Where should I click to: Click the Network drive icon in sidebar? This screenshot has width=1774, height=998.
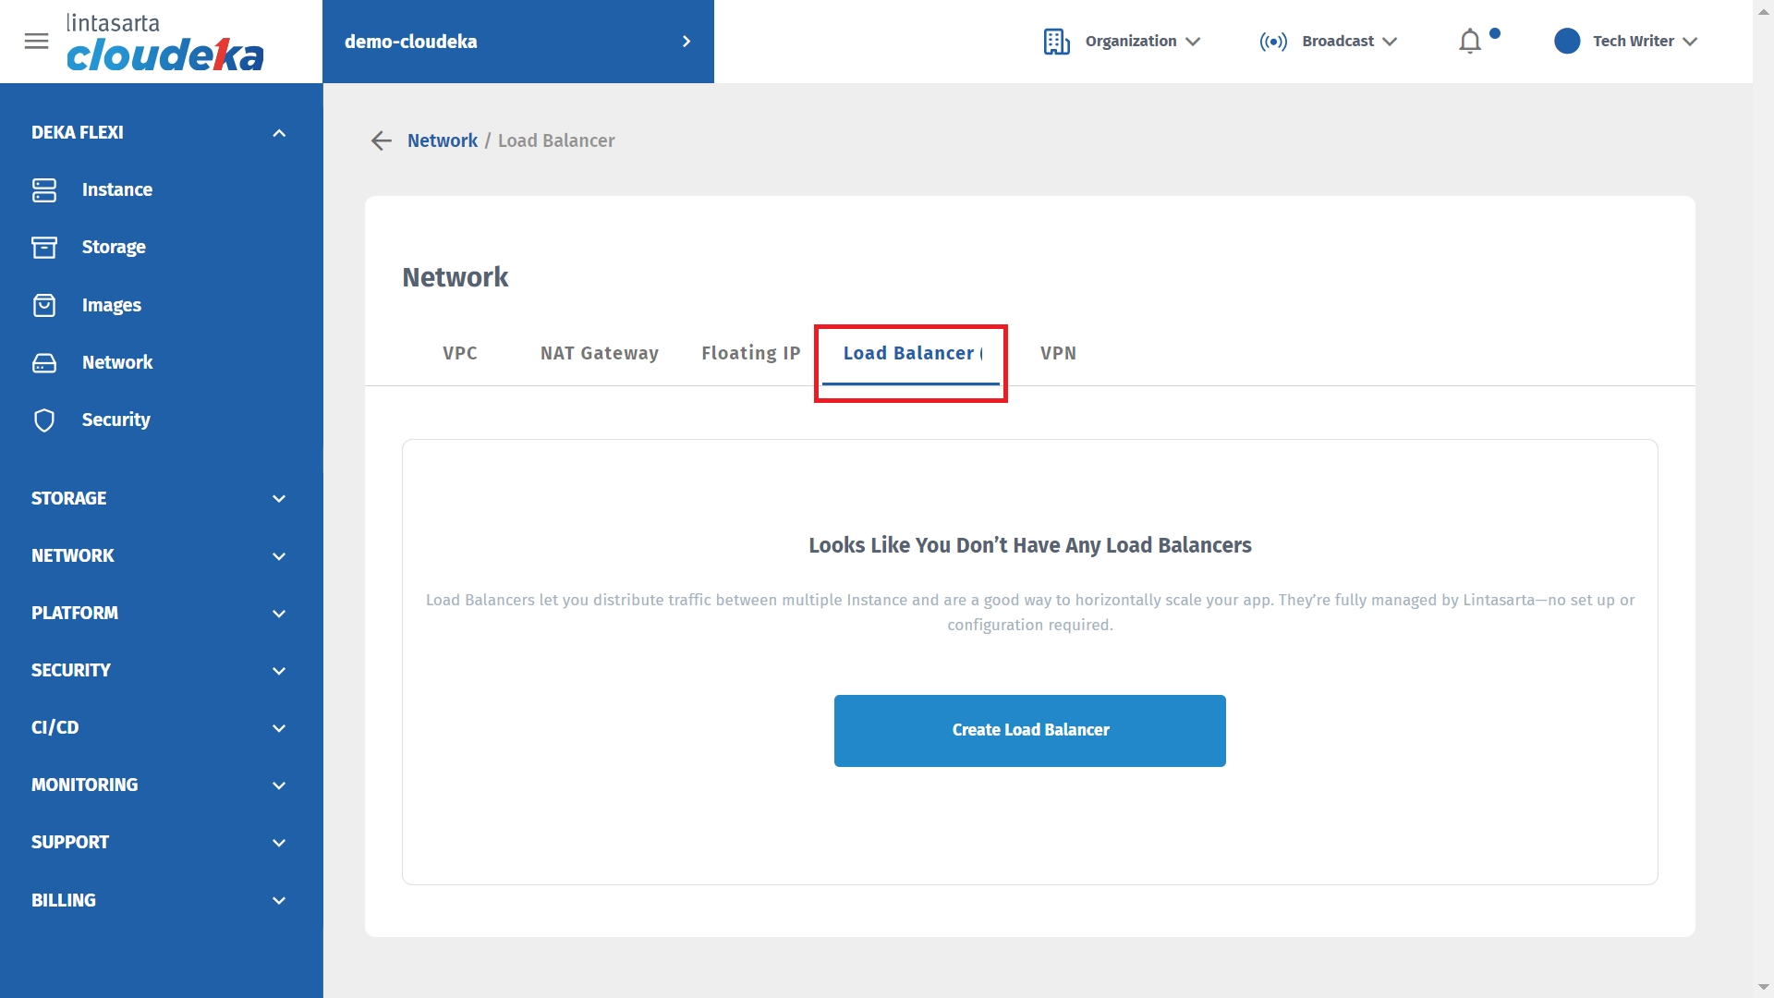point(44,363)
